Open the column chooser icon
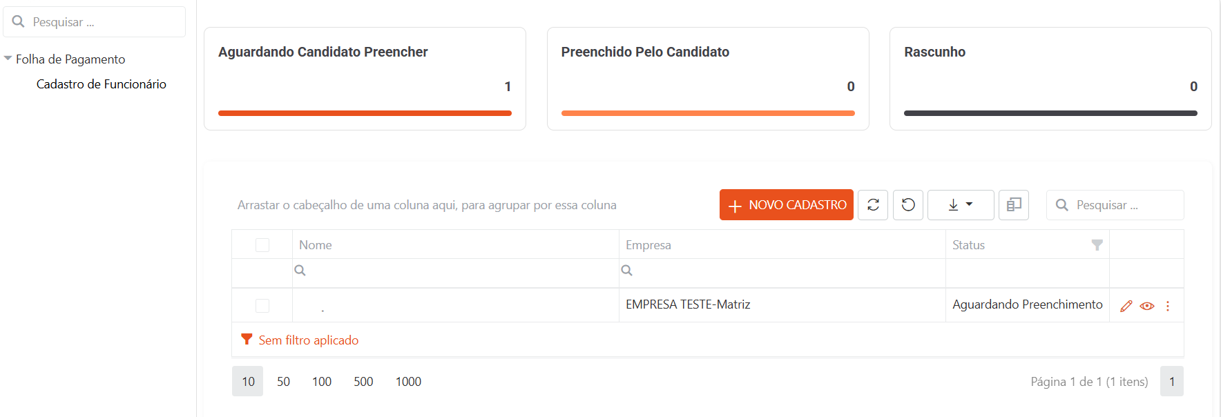Viewport: 1221px width, 417px height. (x=1014, y=205)
